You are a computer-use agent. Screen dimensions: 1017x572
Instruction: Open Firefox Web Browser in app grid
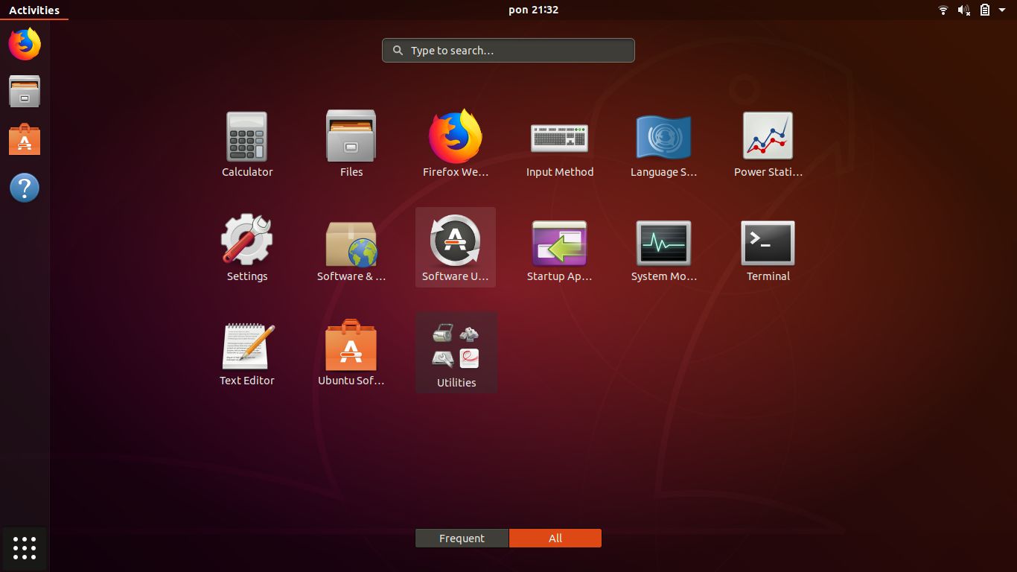(455, 144)
